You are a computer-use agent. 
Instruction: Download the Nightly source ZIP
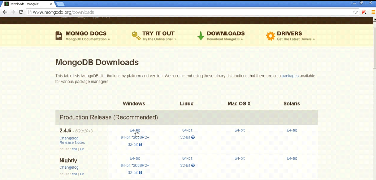coord(82,174)
